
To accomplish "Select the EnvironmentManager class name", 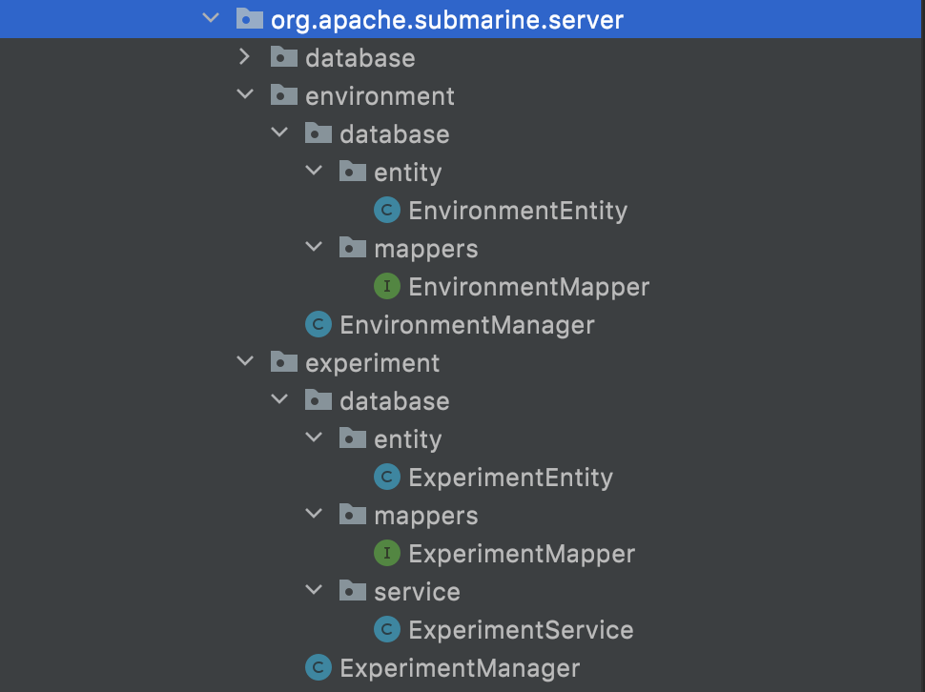I will click(466, 325).
